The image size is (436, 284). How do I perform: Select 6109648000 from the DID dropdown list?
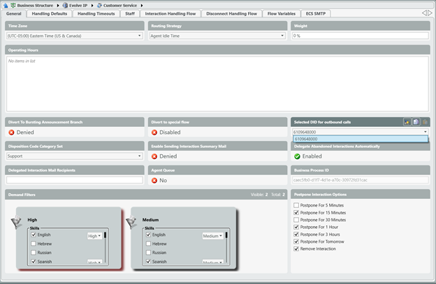pos(360,139)
